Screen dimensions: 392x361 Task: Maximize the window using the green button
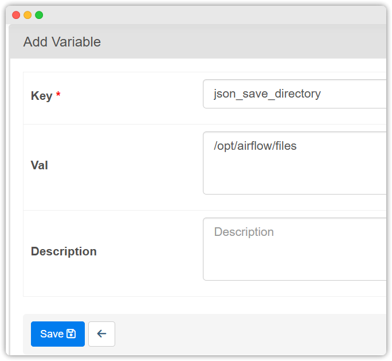click(39, 15)
